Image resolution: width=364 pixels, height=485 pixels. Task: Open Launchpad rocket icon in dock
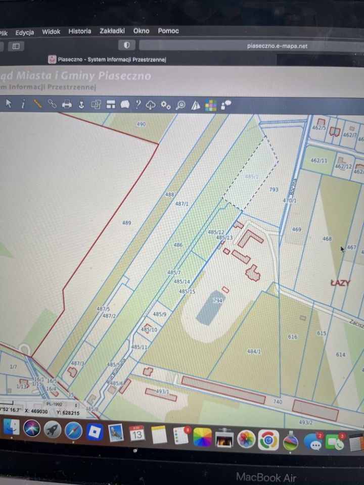(53, 430)
